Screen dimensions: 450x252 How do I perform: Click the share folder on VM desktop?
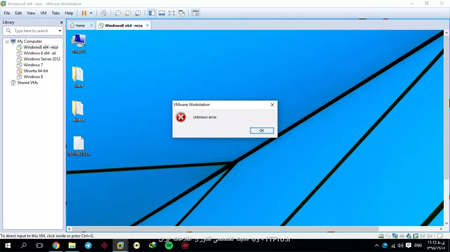click(x=78, y=77)
